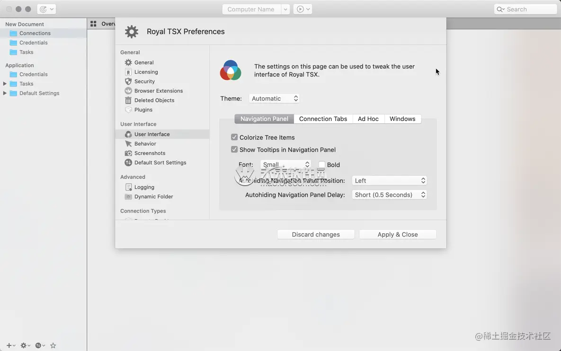
Task: Select Default Sort Settings page
Action: [162, 163]
